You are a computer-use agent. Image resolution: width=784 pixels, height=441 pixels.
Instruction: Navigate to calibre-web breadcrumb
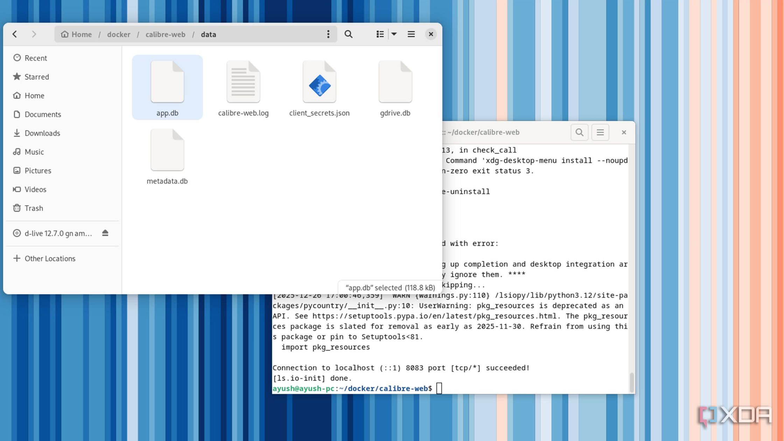165,34
